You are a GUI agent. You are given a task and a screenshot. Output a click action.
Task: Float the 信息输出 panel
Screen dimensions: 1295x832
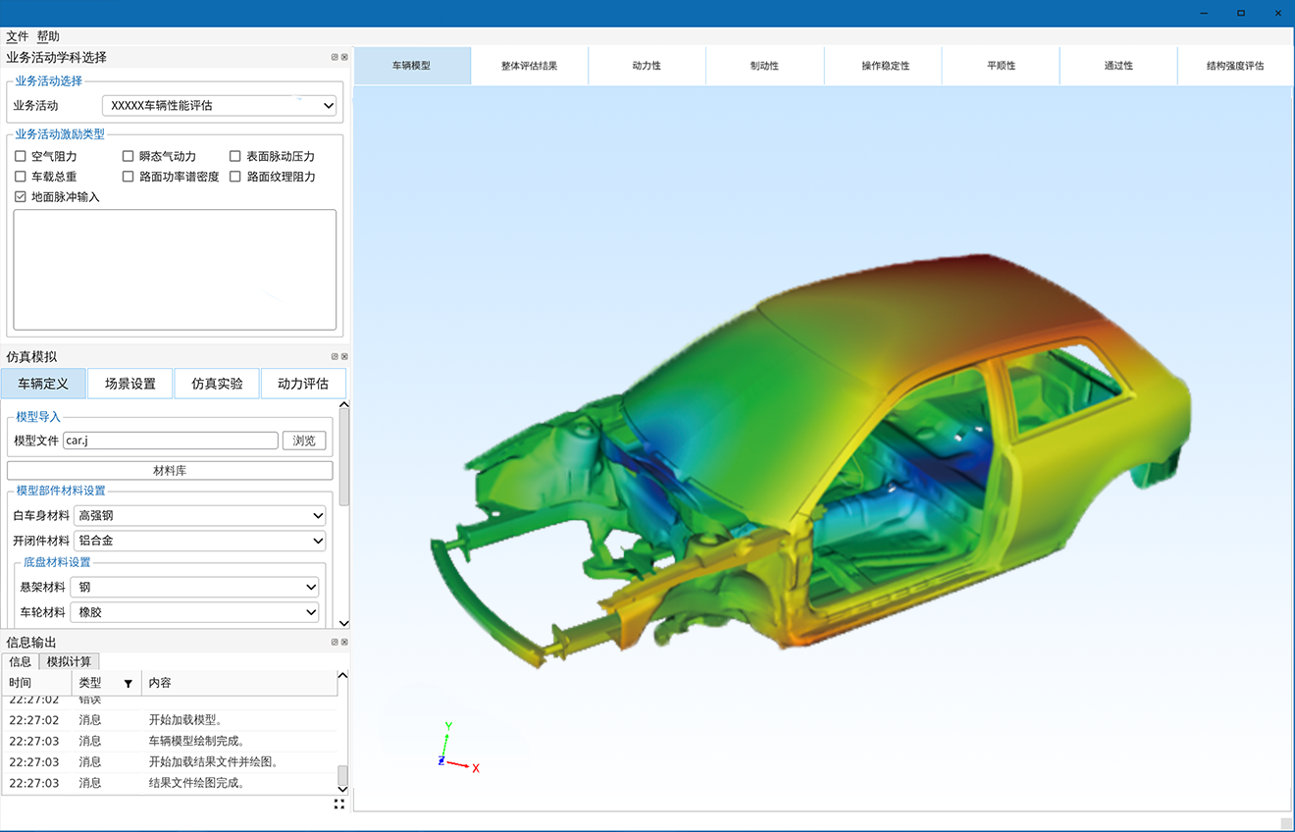[335, 643]
